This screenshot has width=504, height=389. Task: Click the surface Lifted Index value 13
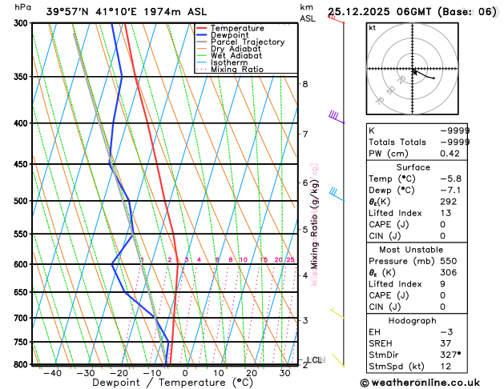coord(446,213)
